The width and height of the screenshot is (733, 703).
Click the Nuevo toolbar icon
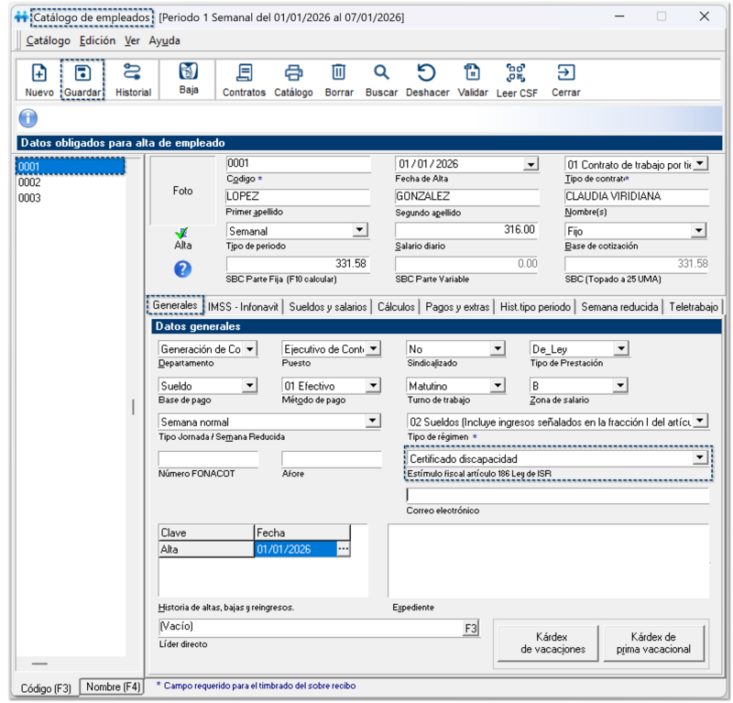tap(38, 73)
